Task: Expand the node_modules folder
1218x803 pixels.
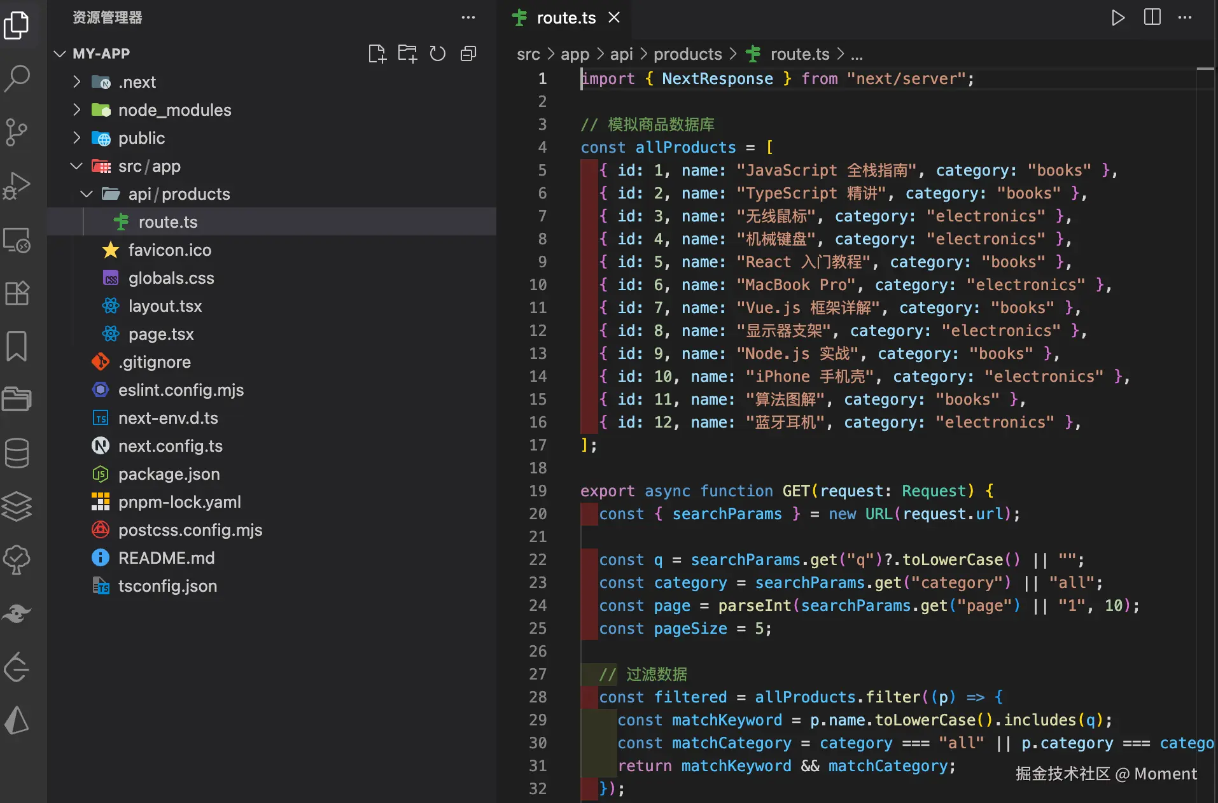Action: 174,110
